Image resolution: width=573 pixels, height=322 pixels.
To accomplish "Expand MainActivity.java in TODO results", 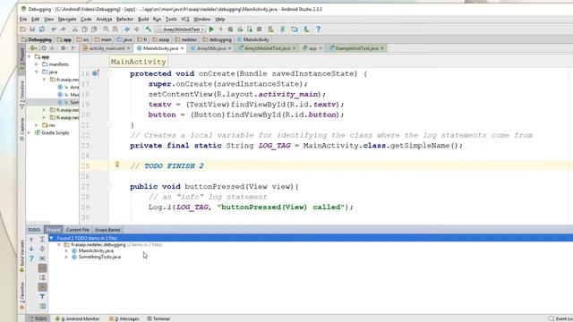I will (66, 250).
